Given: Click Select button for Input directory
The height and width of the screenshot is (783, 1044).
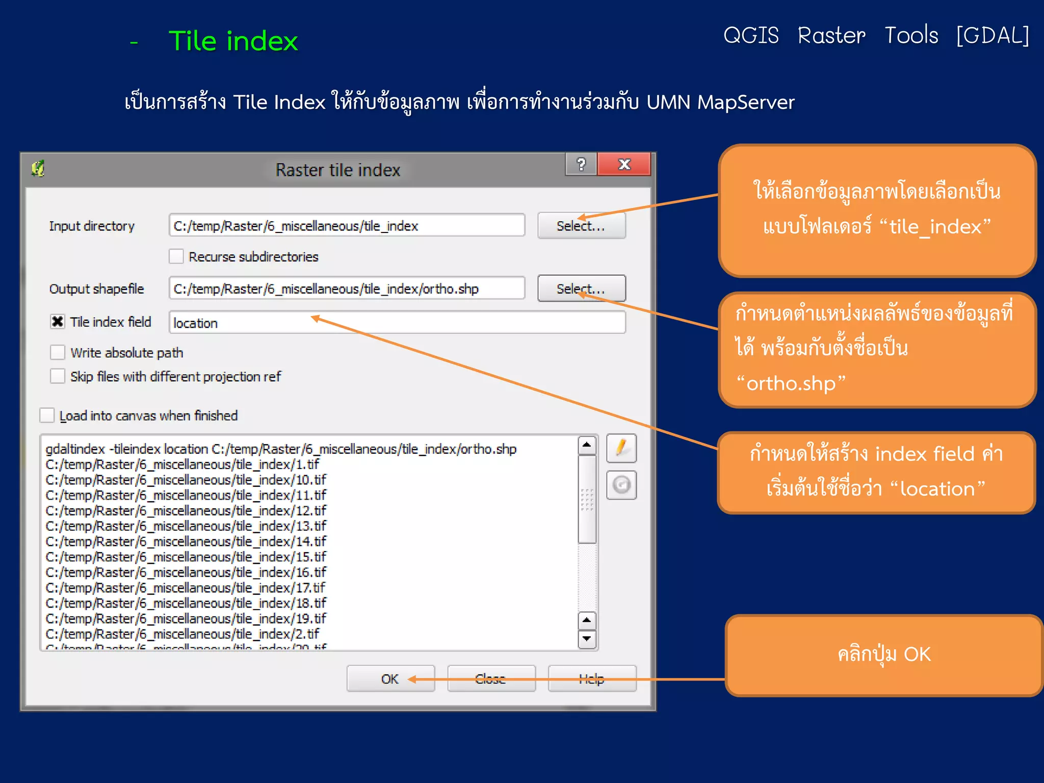Looking at the screenshot, I should pos(582,226).
